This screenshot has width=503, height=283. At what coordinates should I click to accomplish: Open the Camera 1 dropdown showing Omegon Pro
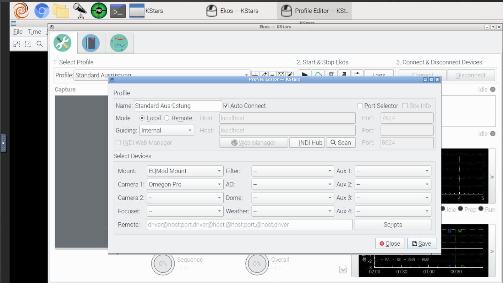(185, 184)
